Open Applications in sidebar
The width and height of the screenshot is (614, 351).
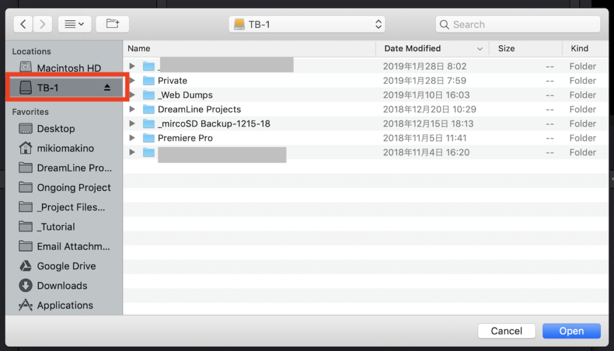point(65,305)
